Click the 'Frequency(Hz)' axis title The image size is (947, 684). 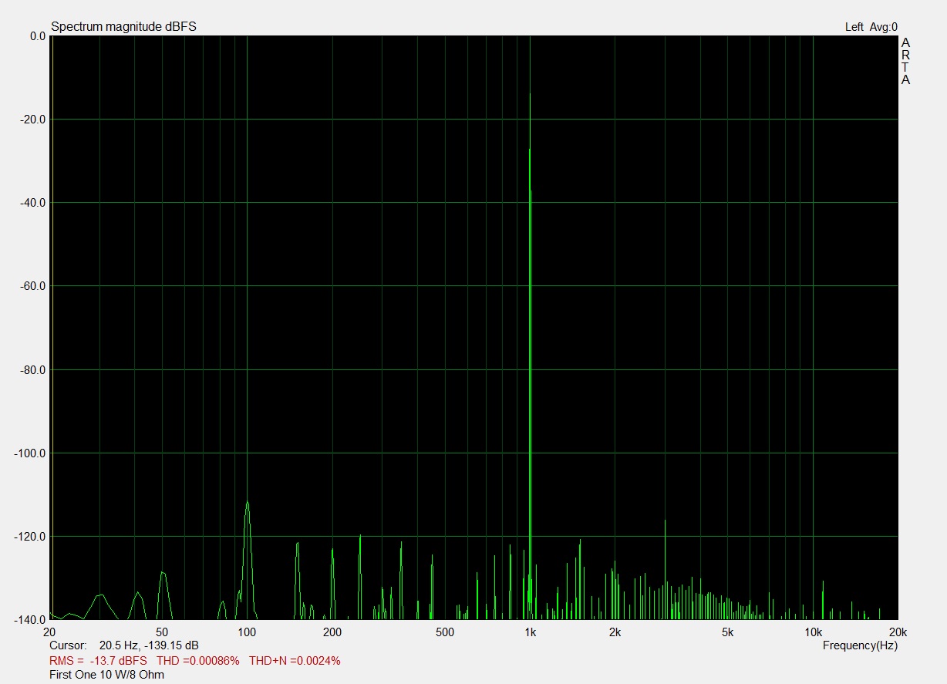(x=860, y=645)
